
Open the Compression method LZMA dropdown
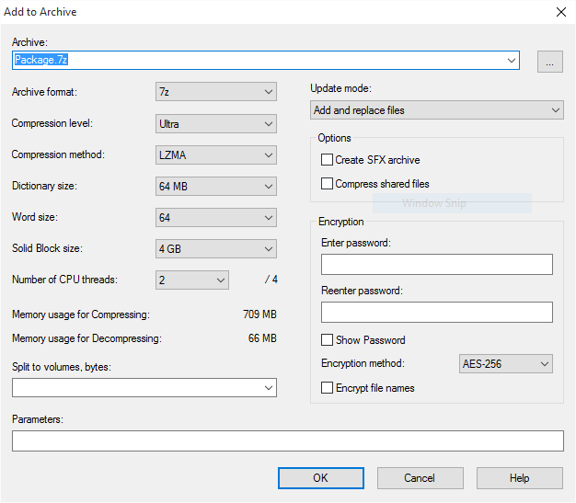pos(216,155)
